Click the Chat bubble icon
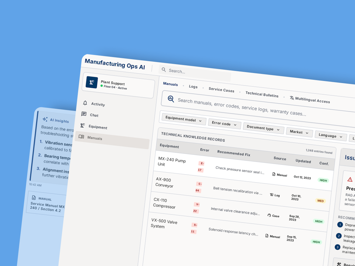Image resolution: width=355 pixels, height=266 pixels. (84, 114)
